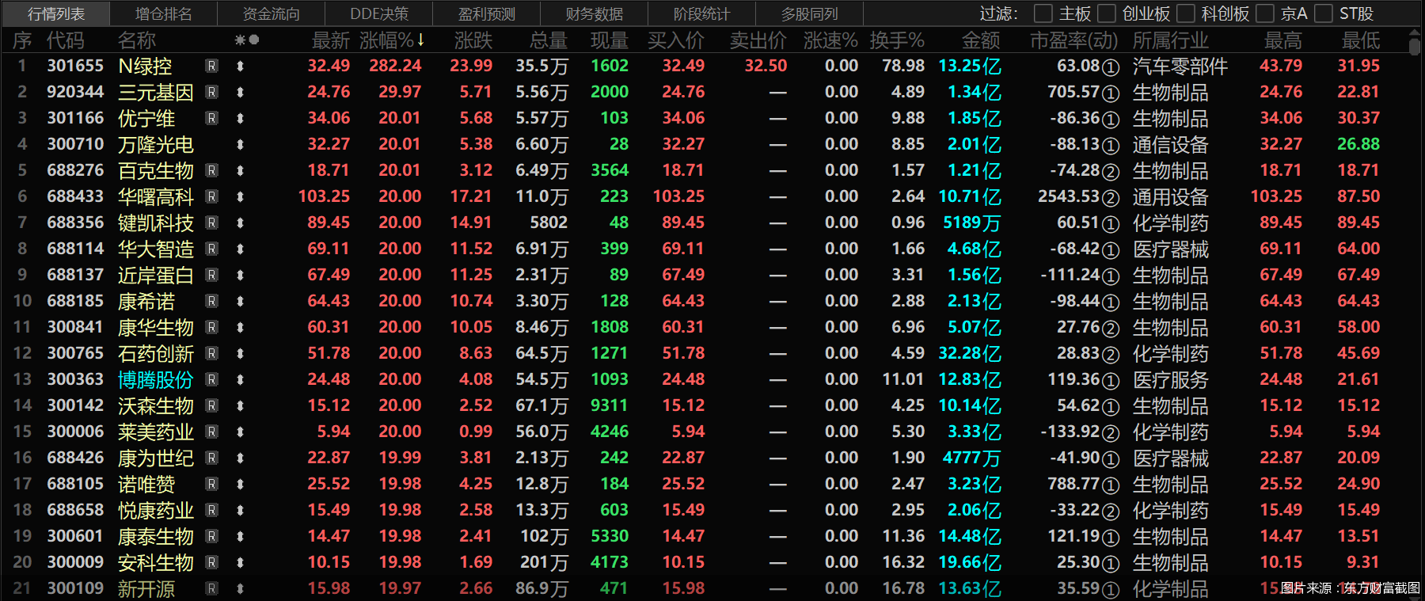Enable the ST股 filter checkbox
Screen dimensions: 1425x601
(1324, 13)
